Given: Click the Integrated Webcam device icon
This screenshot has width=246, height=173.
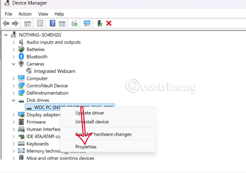Looking at the screenshot, I should click(x=29, y=71).
